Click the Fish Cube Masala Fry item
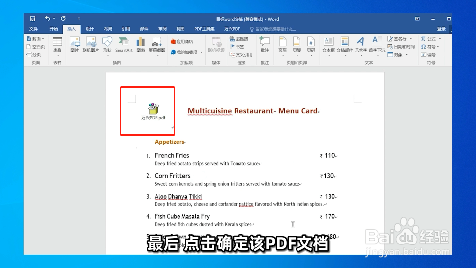Image resolution: width=476 pixels, height=268 pixels. point(182,216)
